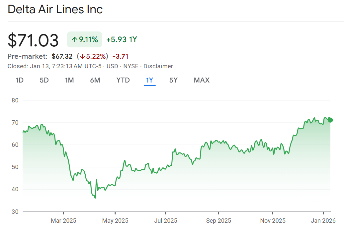Select the 5D range tab
The image size is (344, 231).
pyautogui.click(x=44, y=80)
